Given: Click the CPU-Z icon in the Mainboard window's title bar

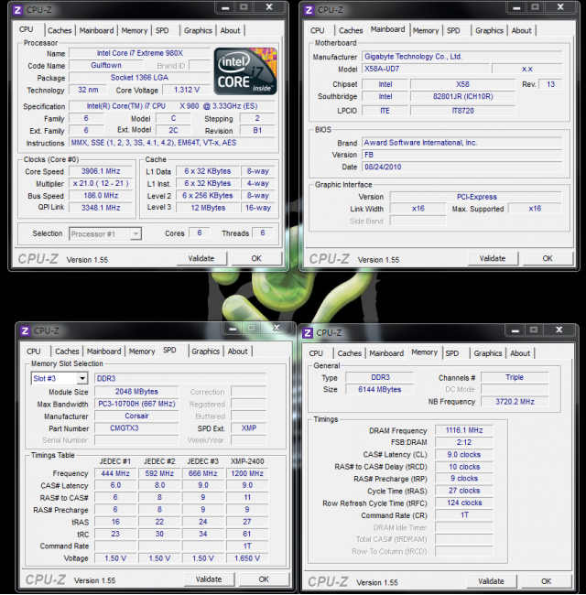Looking at the screenshot, I should [309, 10].
